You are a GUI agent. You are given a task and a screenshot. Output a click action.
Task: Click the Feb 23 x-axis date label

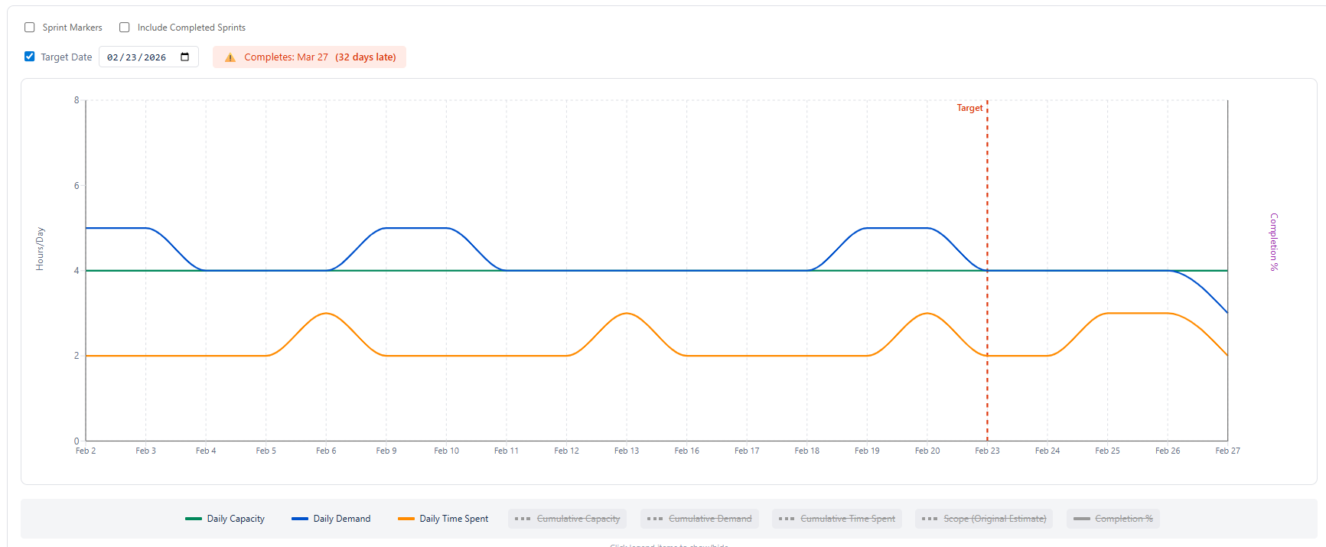987,451
